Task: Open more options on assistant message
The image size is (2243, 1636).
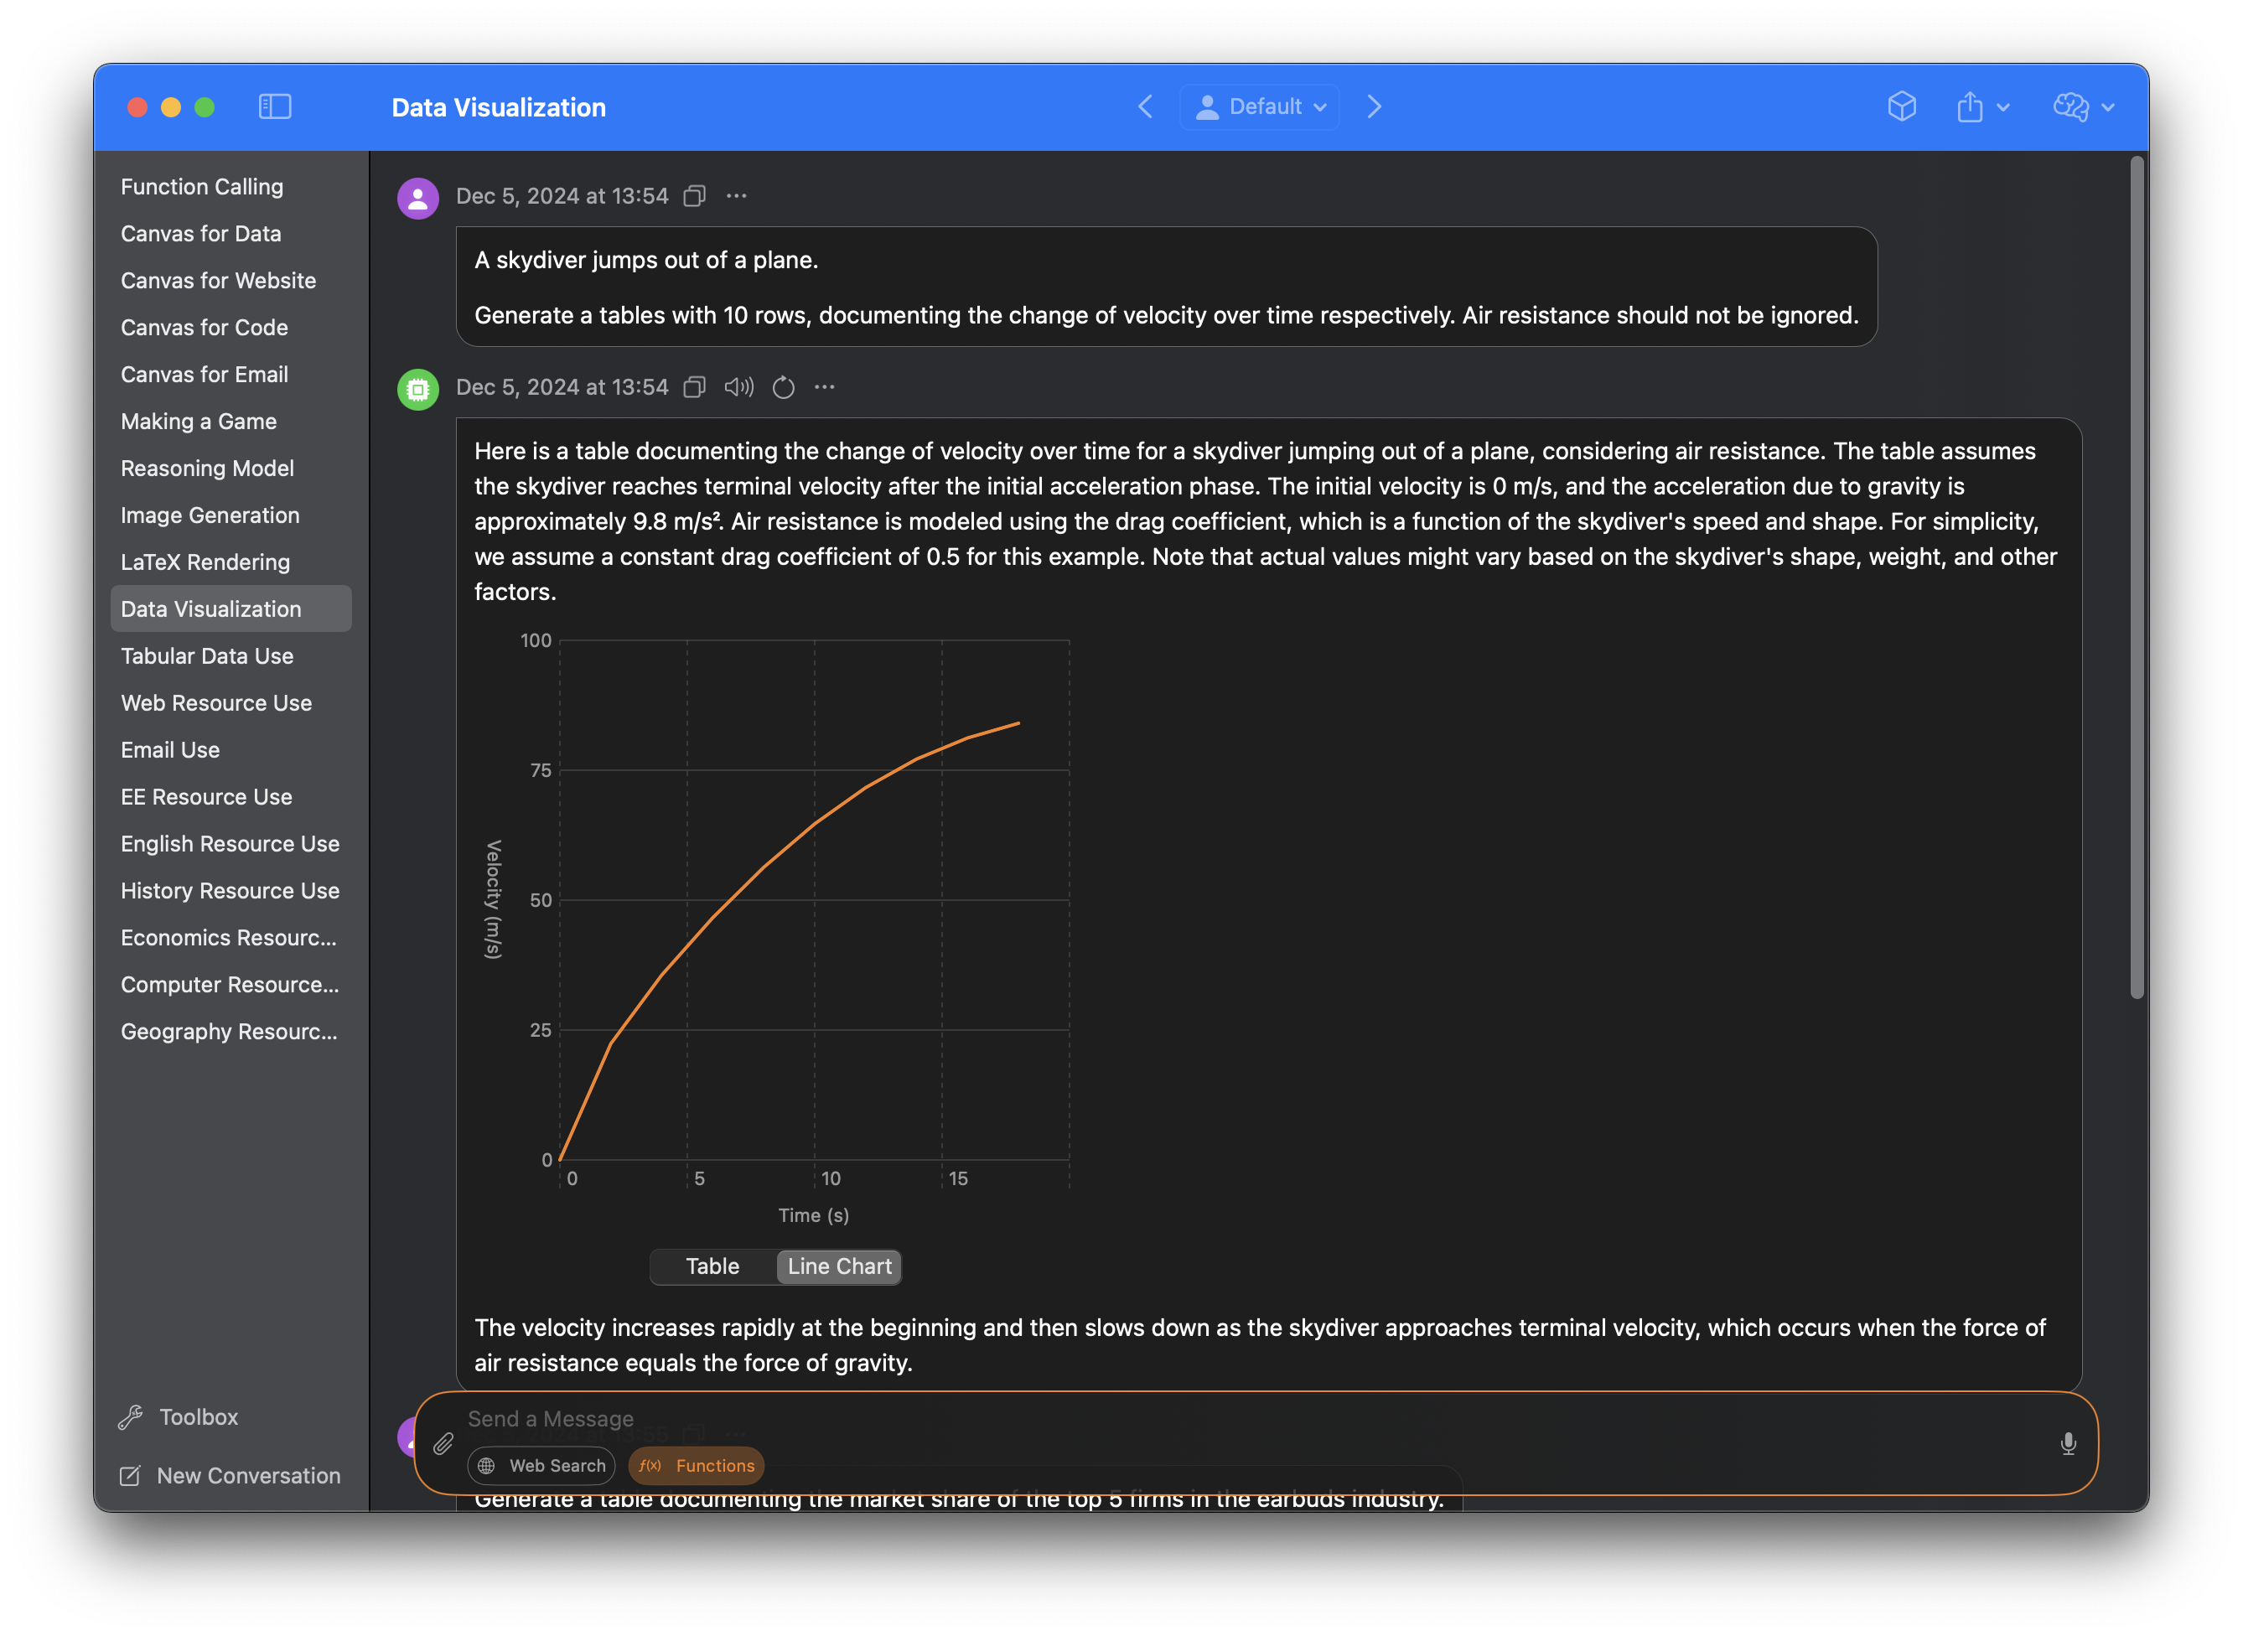Action: [x=825, y=387]
